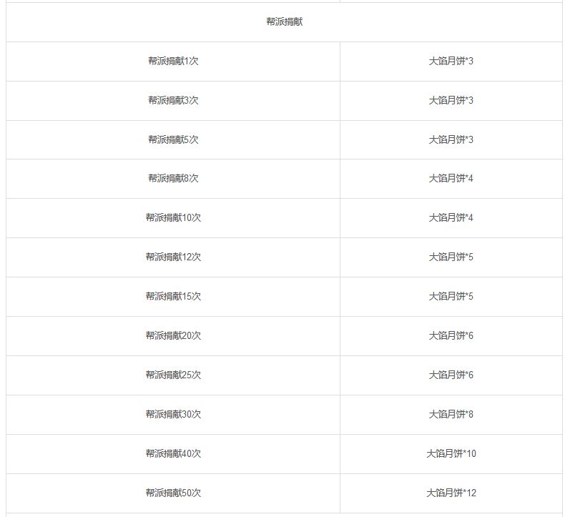The image size is (565, 517).
Task: Select the 帮派捐献3次 cell
Action: coord(173,101)
